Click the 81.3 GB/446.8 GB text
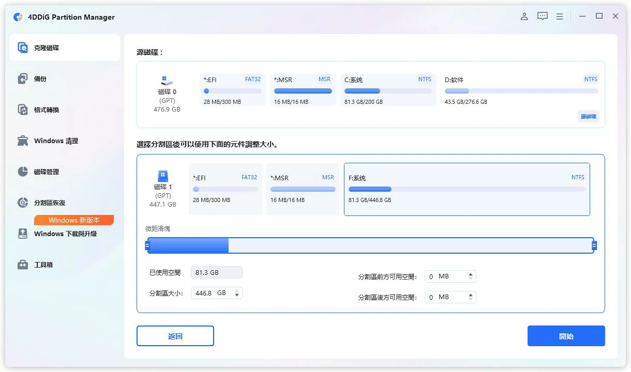The width and height of the screenshot is (631, 372). [x=370, y=200]
